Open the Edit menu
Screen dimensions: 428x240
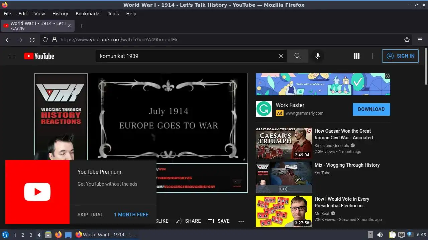(23, 14)
